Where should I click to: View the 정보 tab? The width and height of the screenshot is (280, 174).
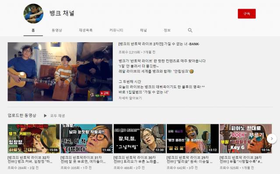click(x=167, y=30)
